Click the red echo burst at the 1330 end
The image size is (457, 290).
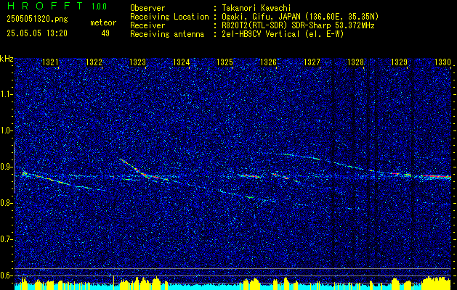[437, 176]
